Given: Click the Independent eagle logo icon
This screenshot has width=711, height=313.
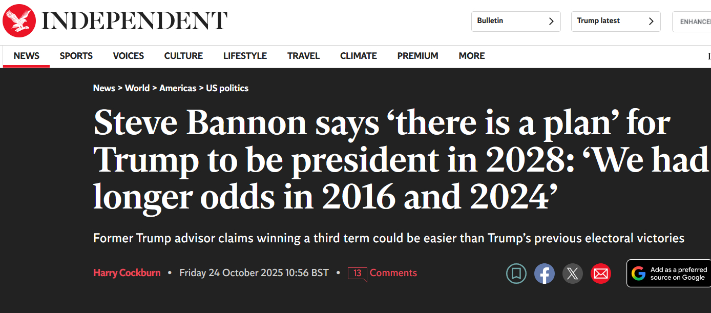Looking at the screenshot, I should (x=19, y=21).
